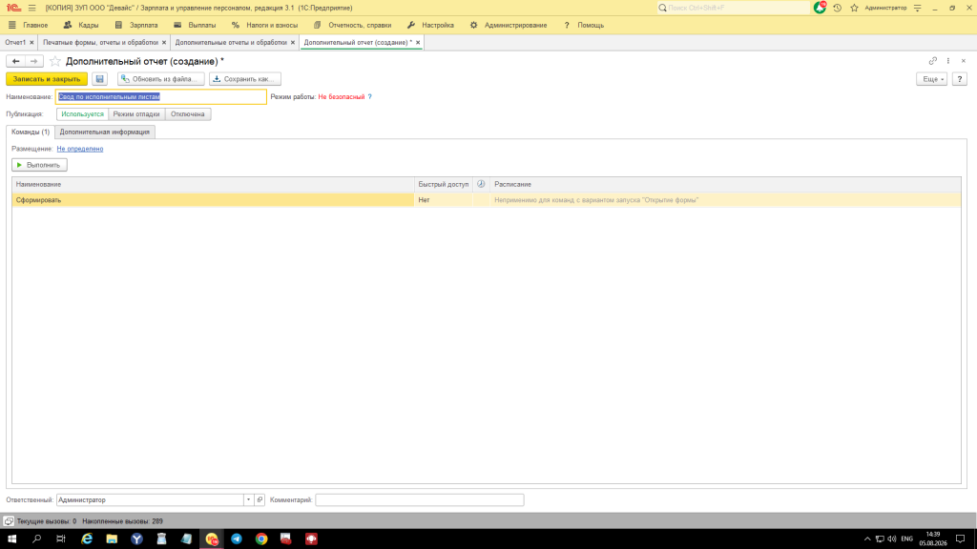Open Internet Explorer on taskbar

click(x=87, y=539)
